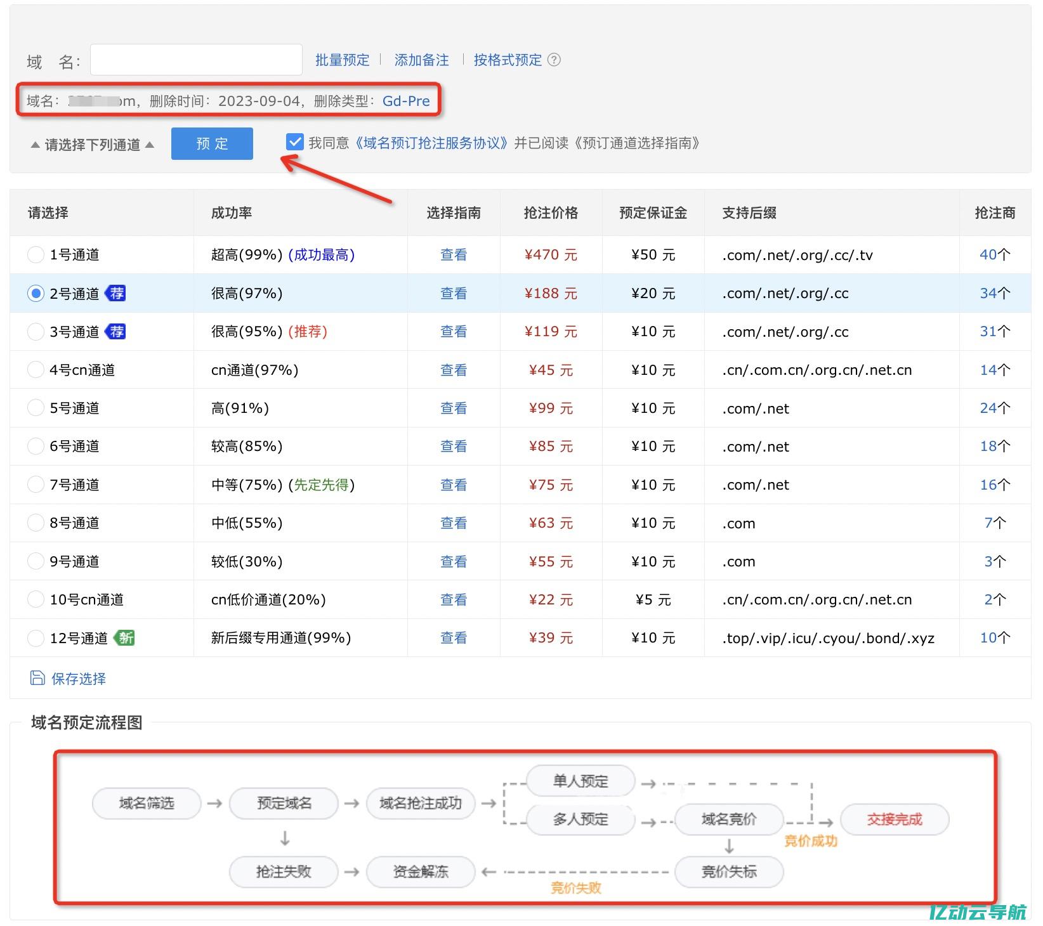The height and width of the screenshot is (926, 1043).
Task: Click the 14个 registrars link
Action: point(995,370)
